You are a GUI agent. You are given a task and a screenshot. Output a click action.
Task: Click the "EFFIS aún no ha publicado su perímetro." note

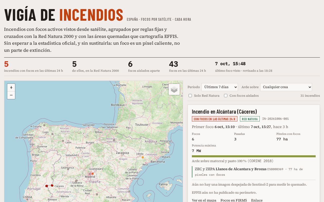click(224, 192)
